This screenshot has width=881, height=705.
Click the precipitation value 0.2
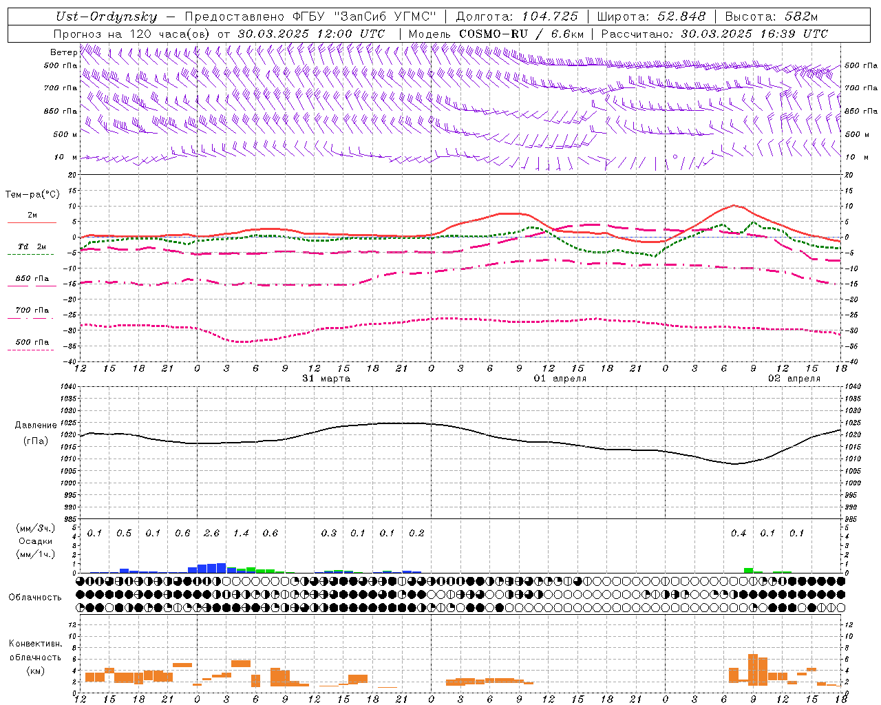point(416,534)
